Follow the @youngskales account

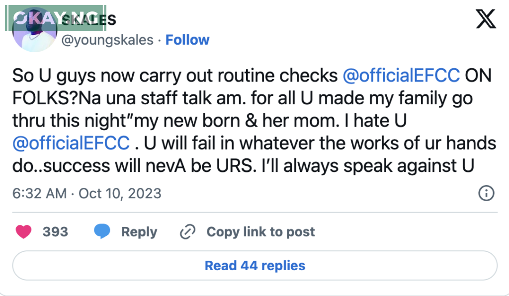click(187, 40)
